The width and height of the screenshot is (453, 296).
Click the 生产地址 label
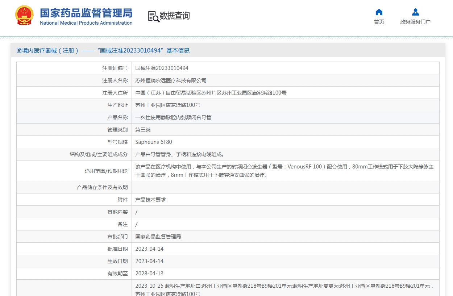(117, 105)
